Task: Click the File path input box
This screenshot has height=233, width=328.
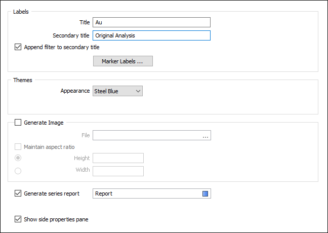Action: 147,135
